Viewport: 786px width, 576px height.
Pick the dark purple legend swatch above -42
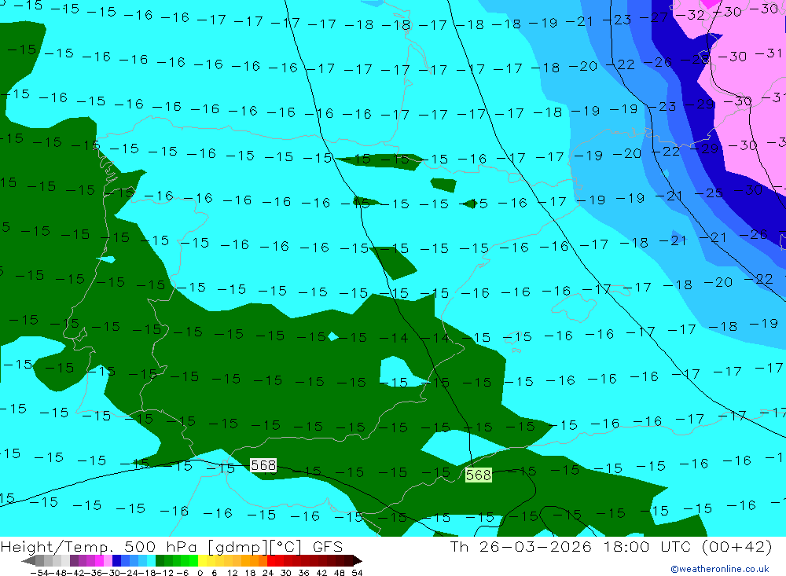point(74,560)
